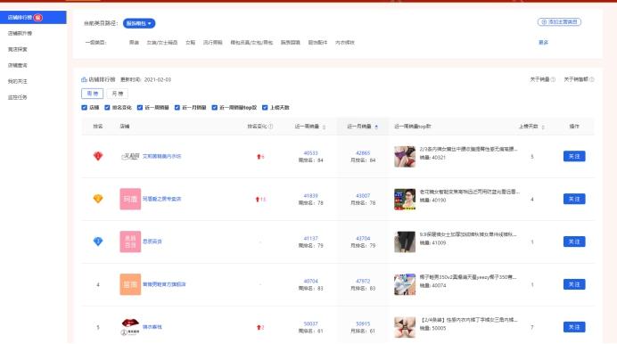Open the rank 2 shop name link

pos(161,199)
